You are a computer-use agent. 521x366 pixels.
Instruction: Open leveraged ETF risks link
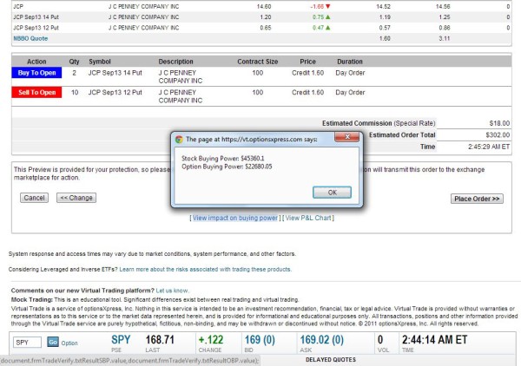pyautogui.click(x=205, y=270)
